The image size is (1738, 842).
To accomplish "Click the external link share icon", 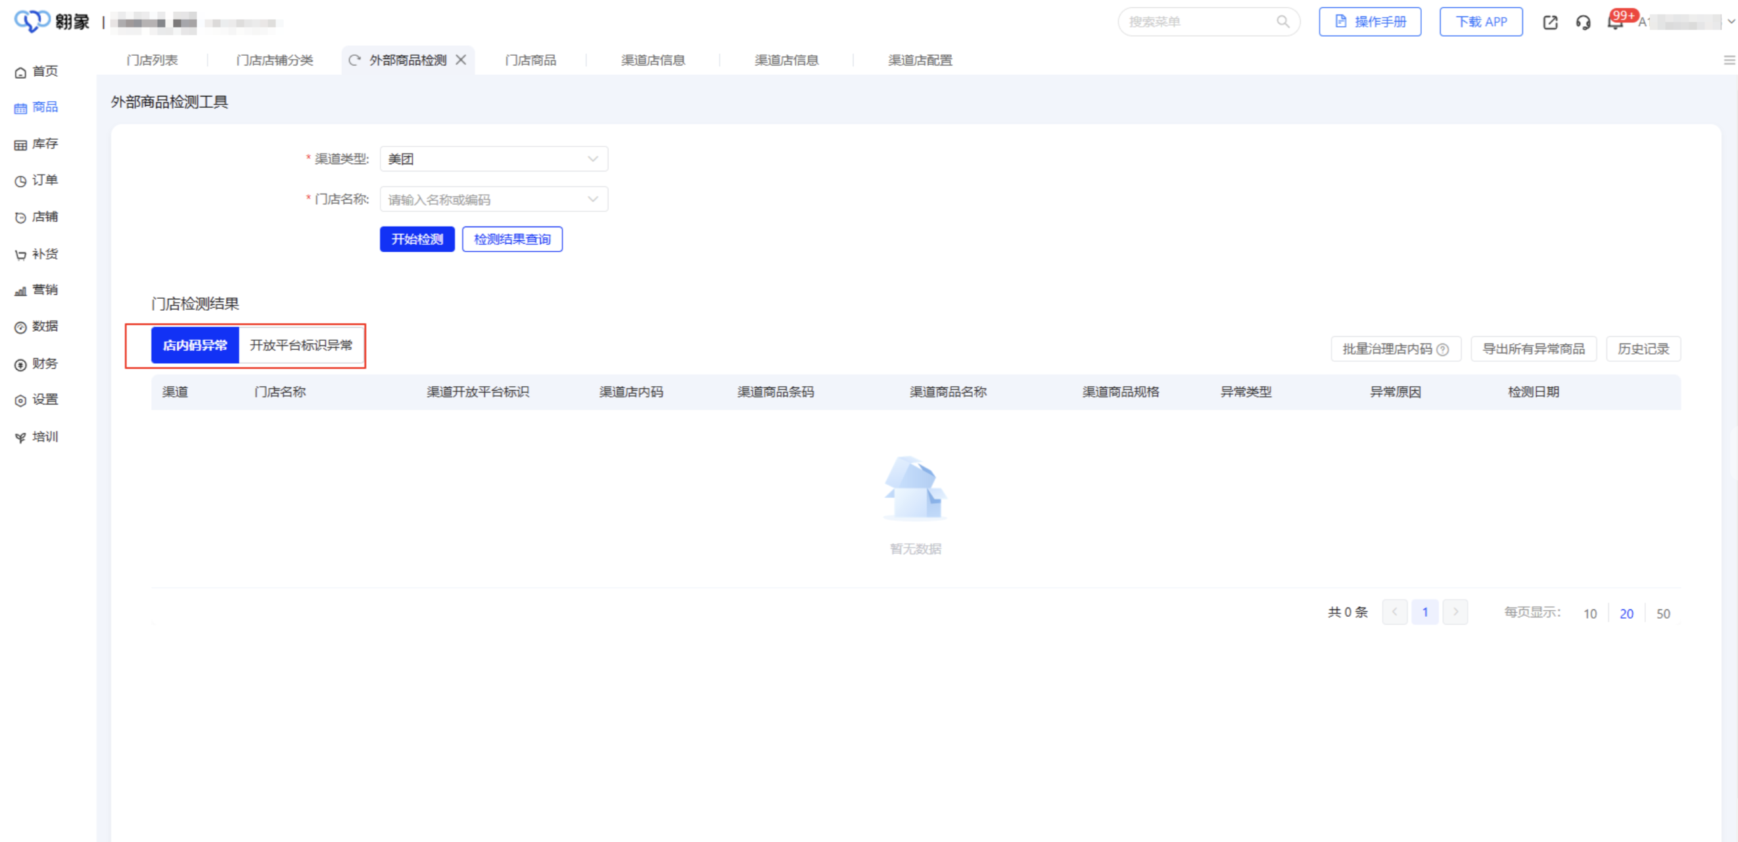I will coord(1551,22).
